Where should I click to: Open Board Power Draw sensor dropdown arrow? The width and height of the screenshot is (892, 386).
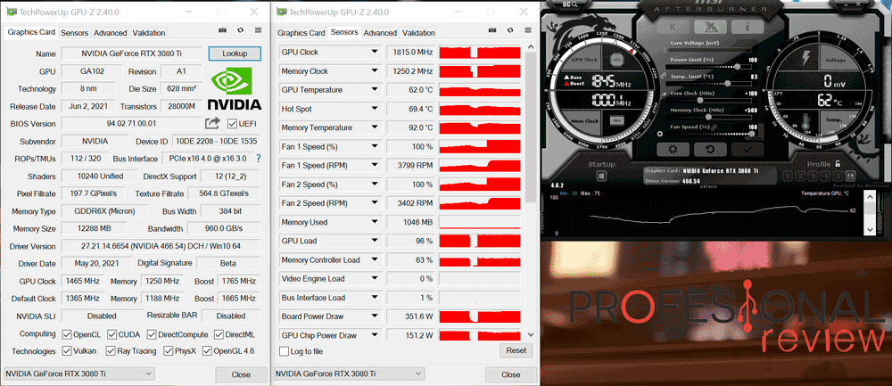[x=375, y=316]
